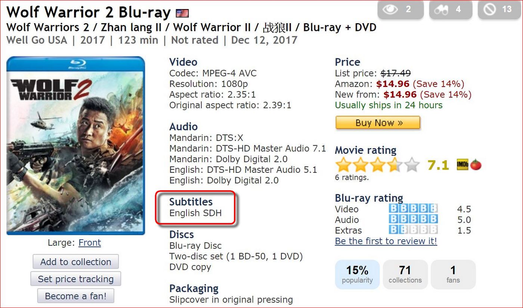Open the Front large cover link

click(90, 243)
